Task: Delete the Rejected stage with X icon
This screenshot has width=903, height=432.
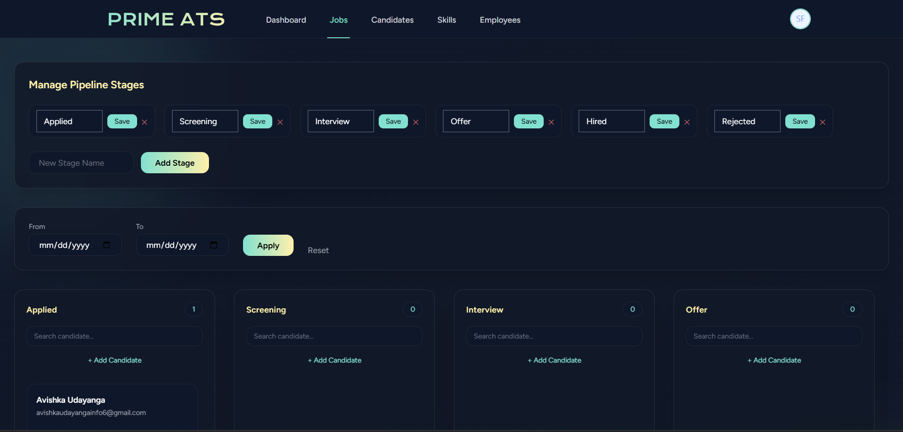Action: tap(823, 122)
